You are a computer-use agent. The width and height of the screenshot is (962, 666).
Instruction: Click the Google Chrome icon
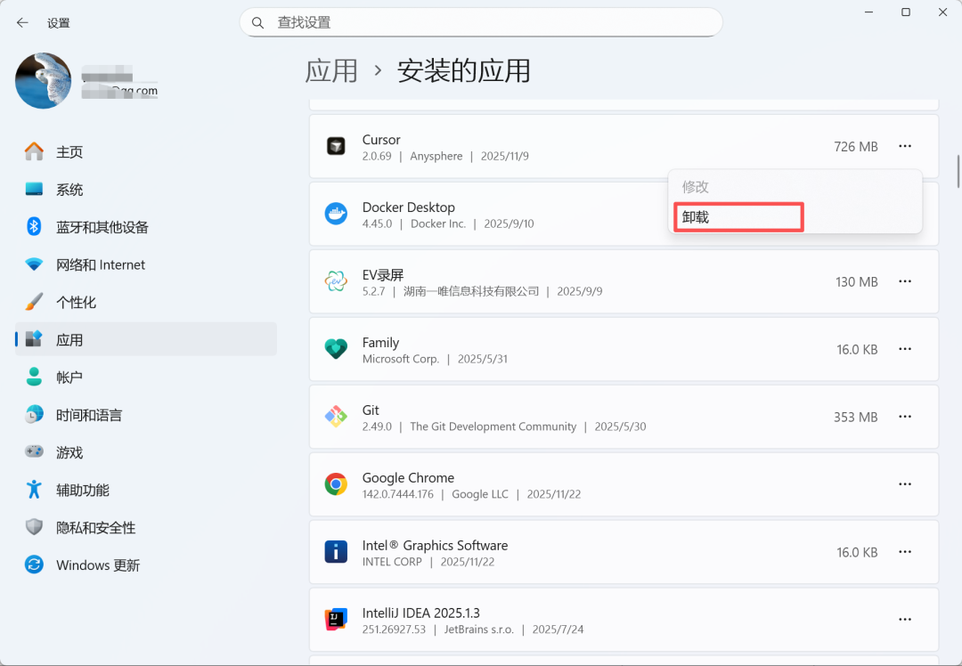(x=336, y=484)
